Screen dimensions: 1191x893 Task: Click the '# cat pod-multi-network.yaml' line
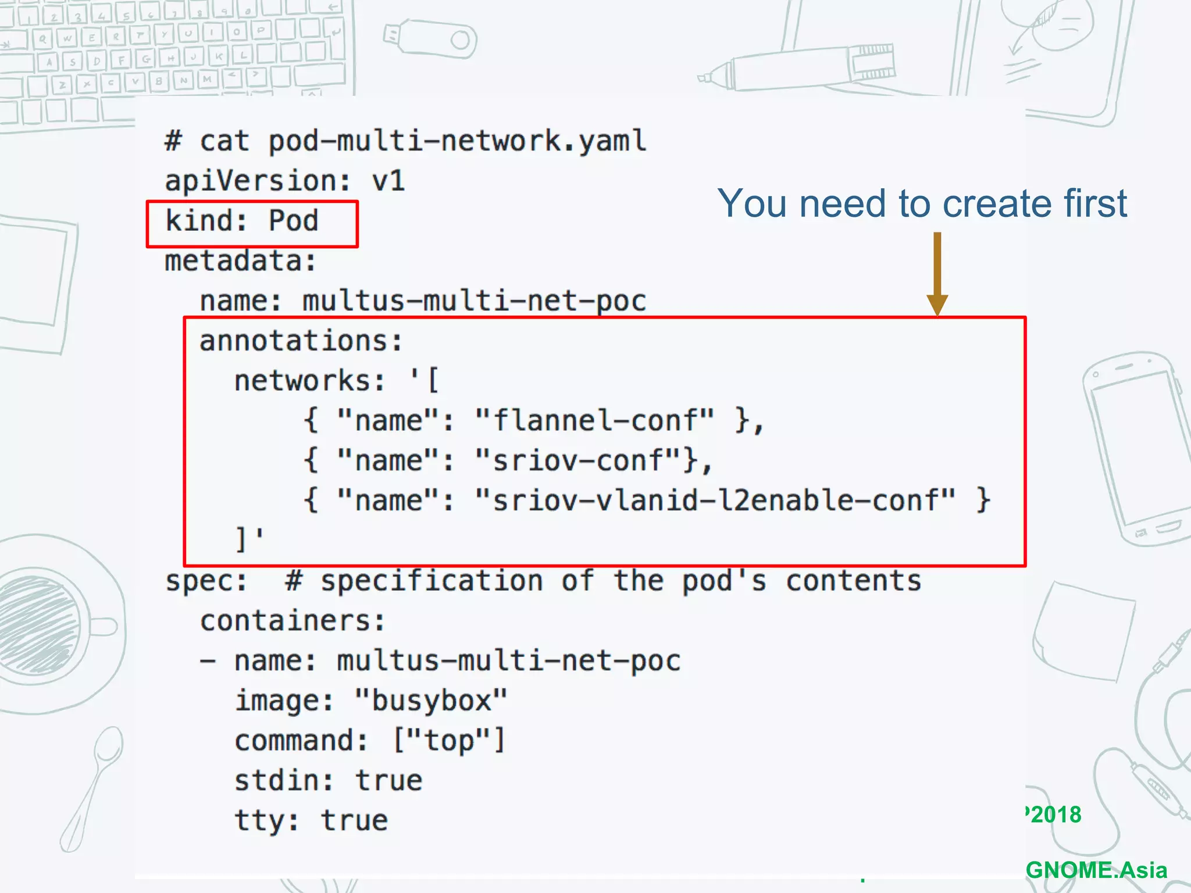(x=405, y=141)
